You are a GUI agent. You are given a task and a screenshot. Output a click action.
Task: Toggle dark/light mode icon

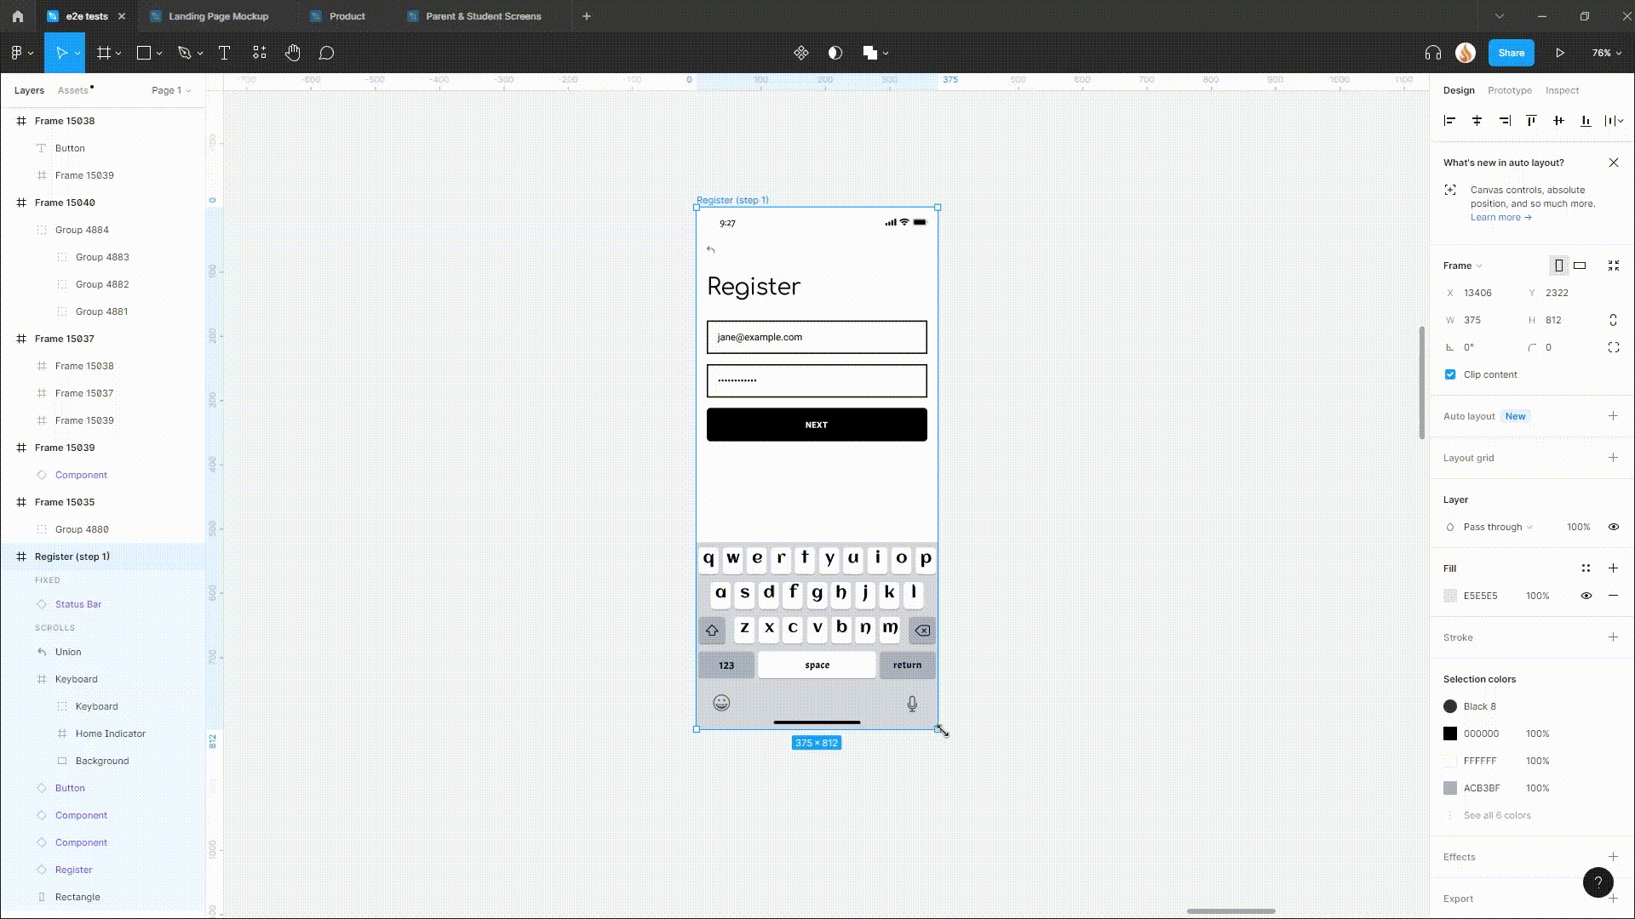(x=833, y=53)
